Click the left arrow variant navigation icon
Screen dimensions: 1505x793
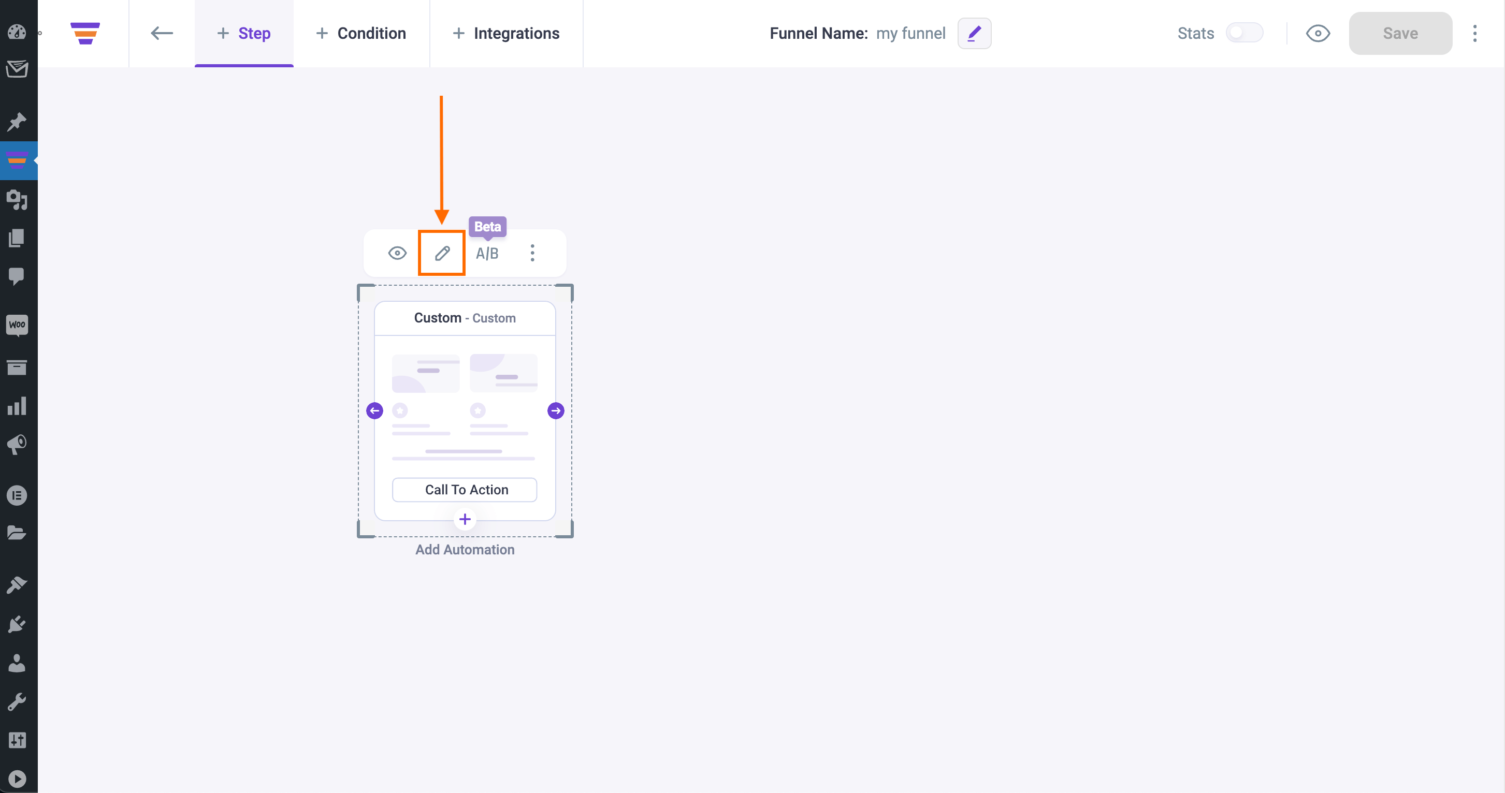click(x=375, y=410)
